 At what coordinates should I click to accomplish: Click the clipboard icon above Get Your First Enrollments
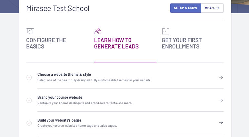(x=166, y=31)
